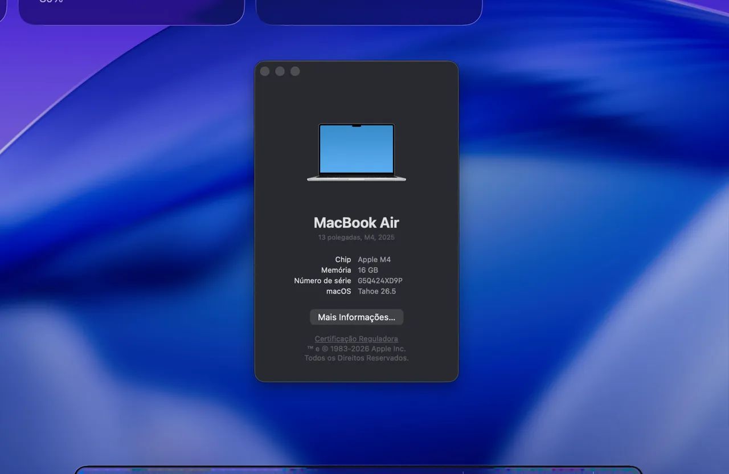Click the macOS label
Screen dimensions: 729x474
coord(338,291)
